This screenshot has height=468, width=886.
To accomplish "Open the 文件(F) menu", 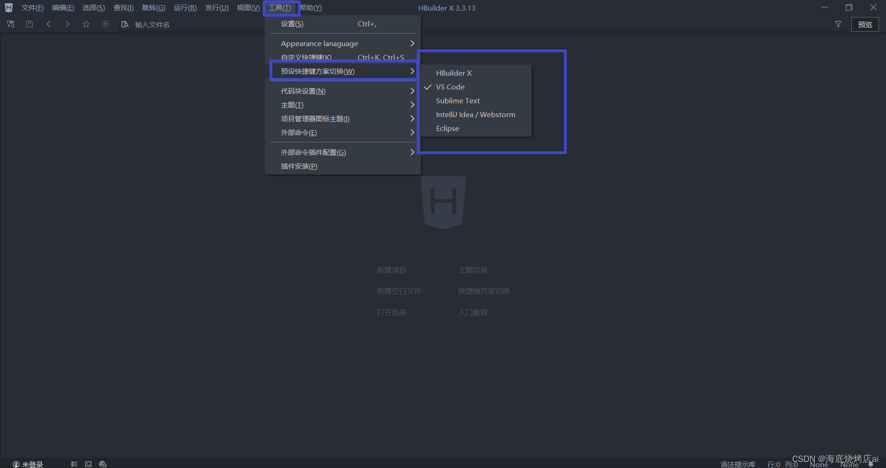I will click(x=32, y=8).
